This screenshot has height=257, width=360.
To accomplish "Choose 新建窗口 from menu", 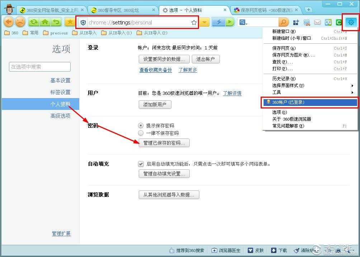I will [x=310, y=31].
